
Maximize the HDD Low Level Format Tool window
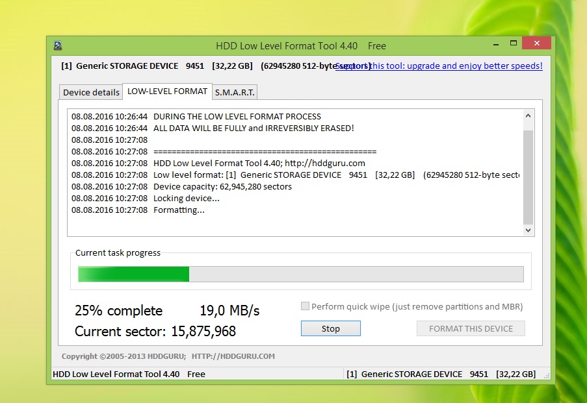coord(514,43)
